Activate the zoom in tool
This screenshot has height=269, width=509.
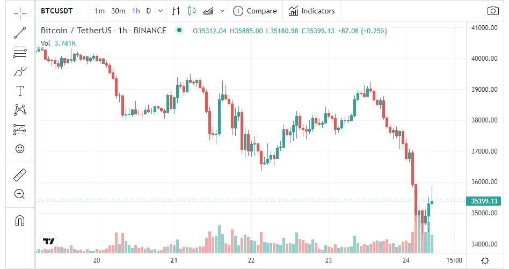(x=20, y=194)
